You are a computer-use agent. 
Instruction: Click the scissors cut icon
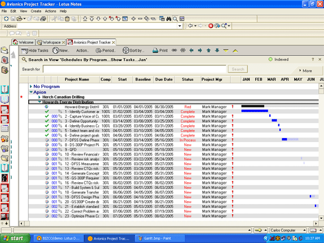coord(54,19)
